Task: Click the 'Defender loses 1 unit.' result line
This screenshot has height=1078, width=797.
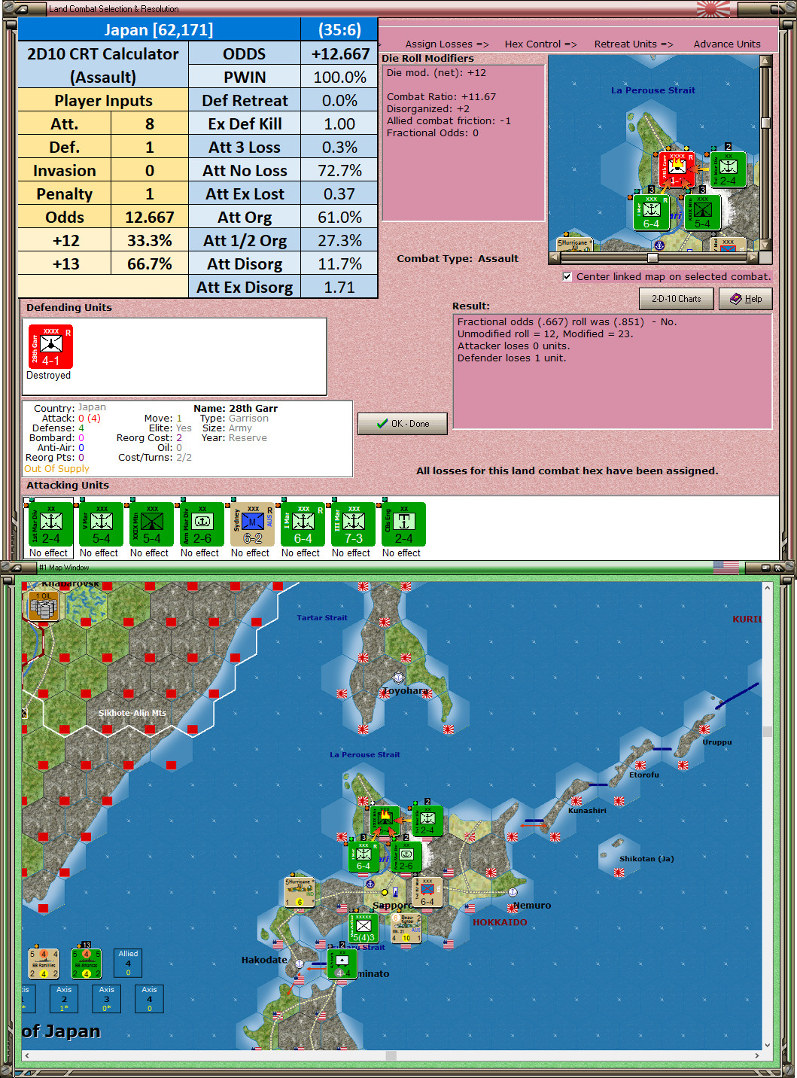Action: [x=512, y=358]
